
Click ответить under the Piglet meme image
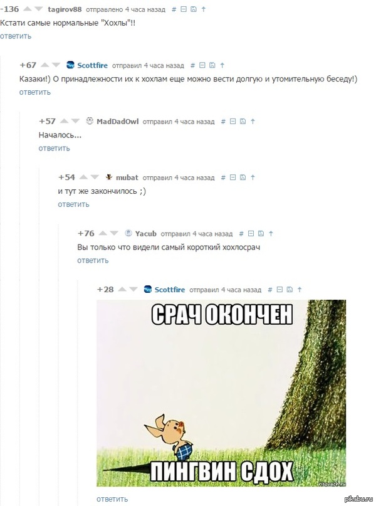pos(112,499)
